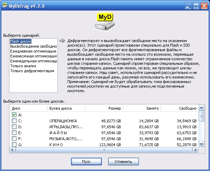The image size is (210, 171).
Task: Maximize the MyDefrag window
Action: pyautogui.click(x=196, y=6)
